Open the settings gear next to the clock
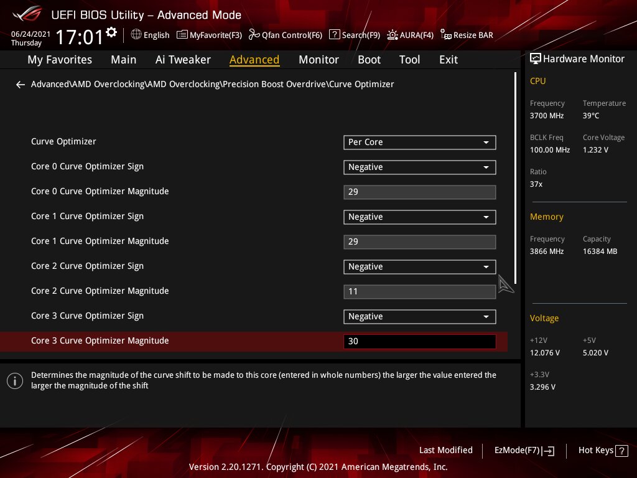The image size is (637, 478). pos(111,32)
